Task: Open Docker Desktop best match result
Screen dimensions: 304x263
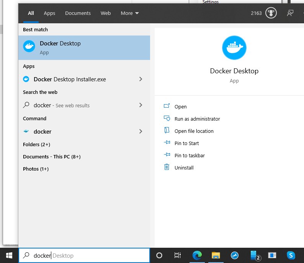Action: 84,48
